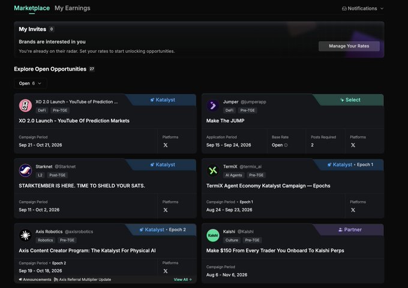This screenshot has width=408, height=288.
Task: Click the @axisrobotics handle
Action: click(x=79, y=231)
